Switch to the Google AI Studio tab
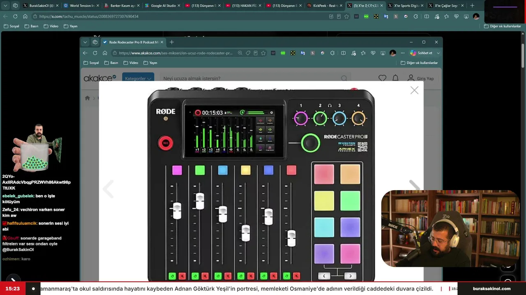Image resolution: width=526 pixels, height=295 pixels. click(x=162, y=6)
